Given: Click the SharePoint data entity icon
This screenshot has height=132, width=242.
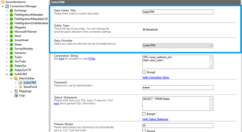Looking at the screenshot, I should (x=20, y=87).
